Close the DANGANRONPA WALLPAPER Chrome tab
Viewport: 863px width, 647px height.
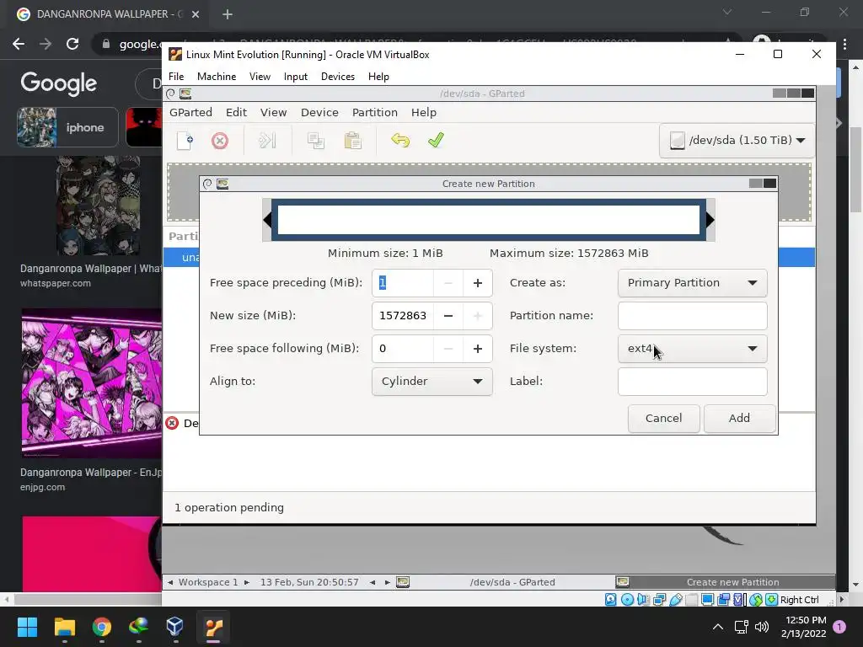pyautogui.click(x=196, y=14)
